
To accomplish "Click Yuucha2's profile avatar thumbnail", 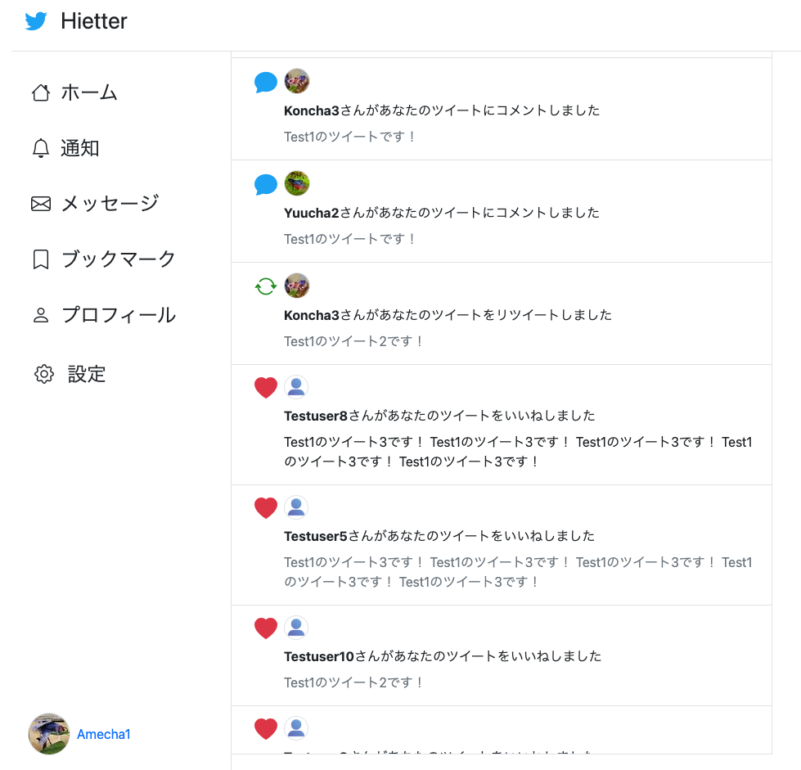I will pos(296,184).
